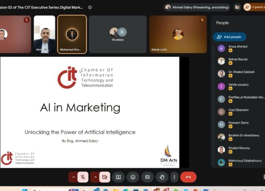The width and height of the screenshot is (265, 191).
Task: Click muted mic icon on the red participant tile
Action: click(x=26, y=20)
